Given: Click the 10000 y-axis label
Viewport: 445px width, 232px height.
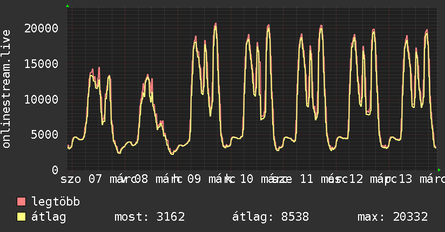Looking at the screenshot, I should click(x=41, y=99).
